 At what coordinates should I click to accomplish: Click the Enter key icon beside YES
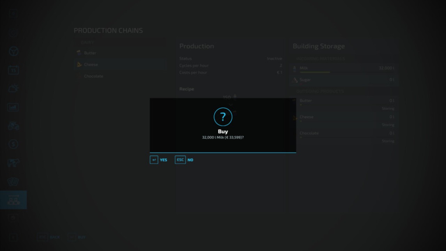154,160
